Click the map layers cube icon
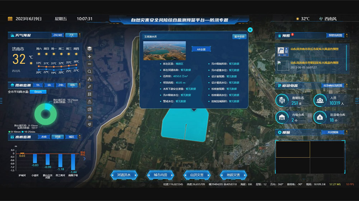 (x=89, y=49)
